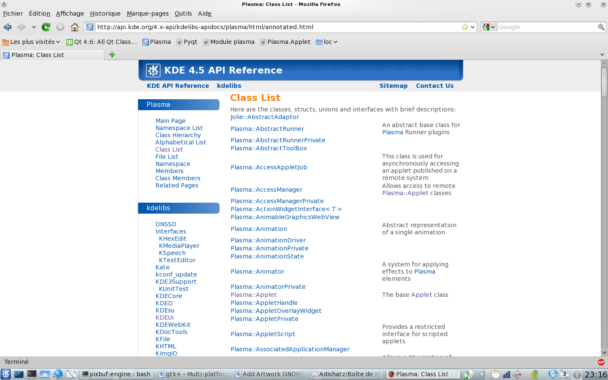608x380 pixels.
Task: Open the Jolie::AbstractAdaptor link
Action: tap(264, 117)
